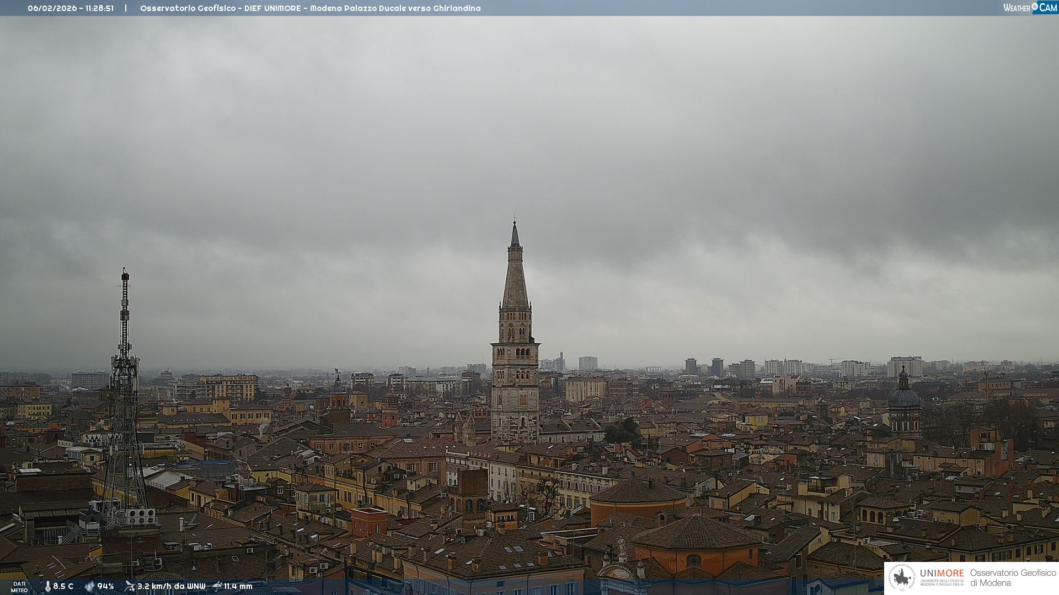Click the wind anemometer icon
The width and height of the screenshot is (1059, 595).
pos(130,586)
